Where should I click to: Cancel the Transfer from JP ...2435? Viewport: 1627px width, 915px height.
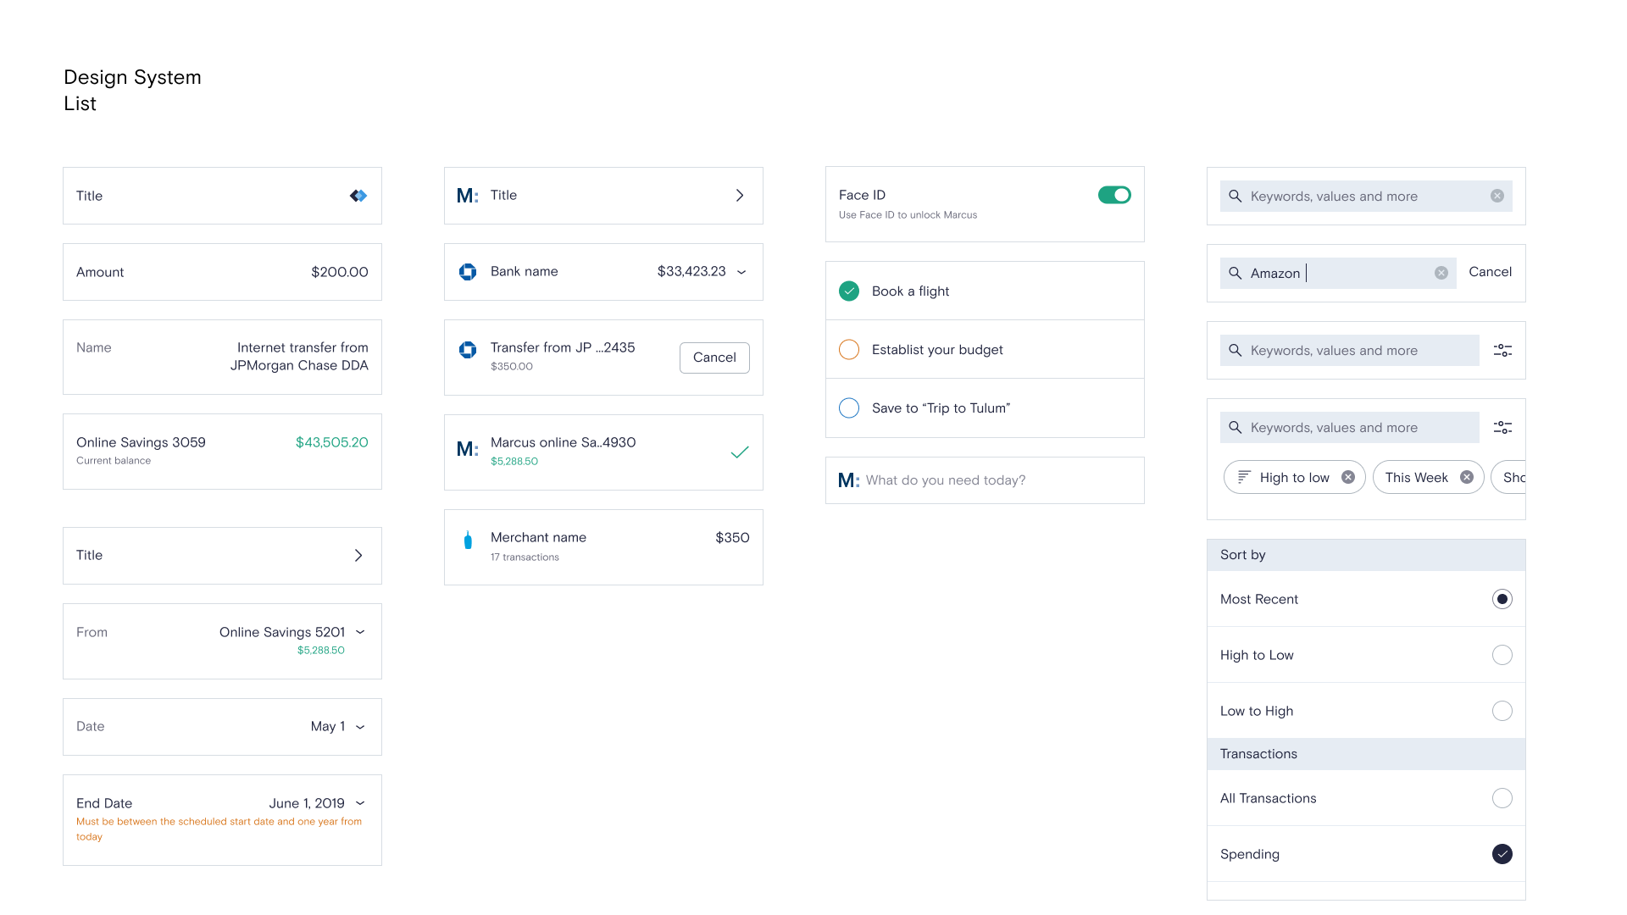(x=714, y=358)
